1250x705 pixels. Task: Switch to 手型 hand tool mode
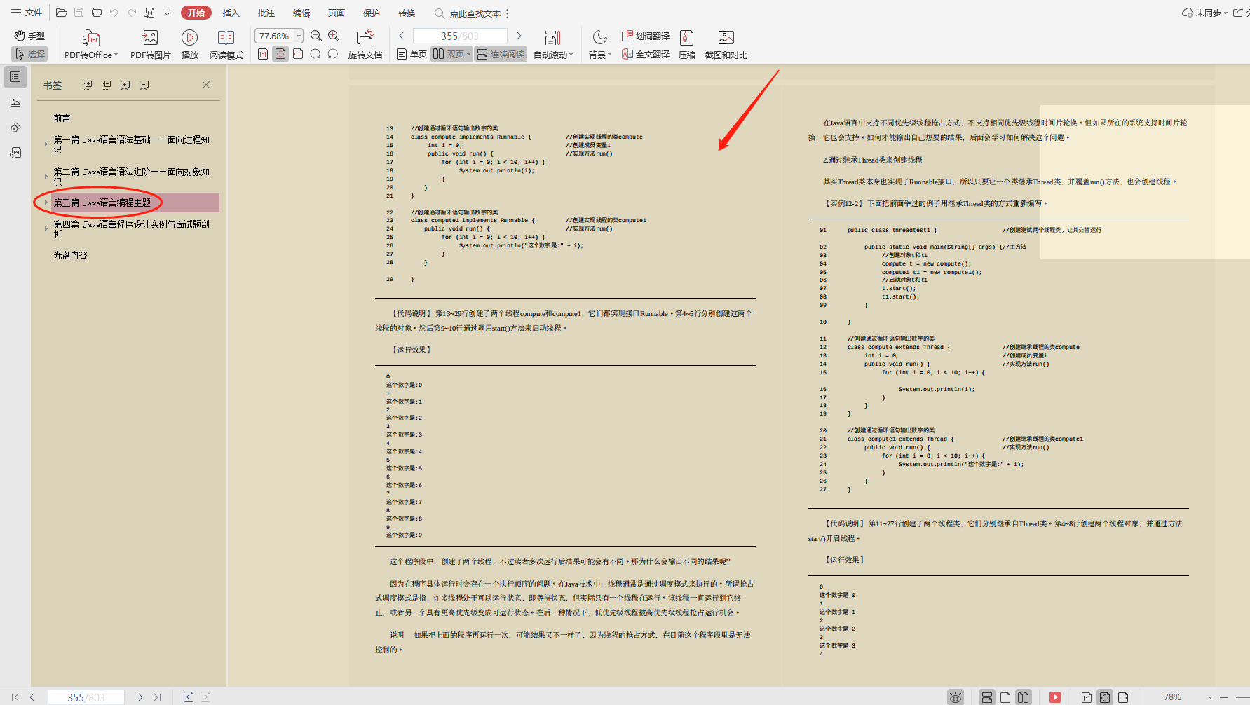[29, 36]
